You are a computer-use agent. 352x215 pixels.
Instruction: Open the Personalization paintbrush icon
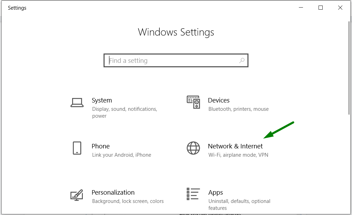(77, 195)
